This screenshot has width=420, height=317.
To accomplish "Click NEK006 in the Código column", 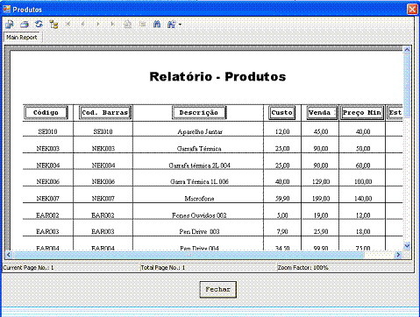I will click(x=47, y=181).
